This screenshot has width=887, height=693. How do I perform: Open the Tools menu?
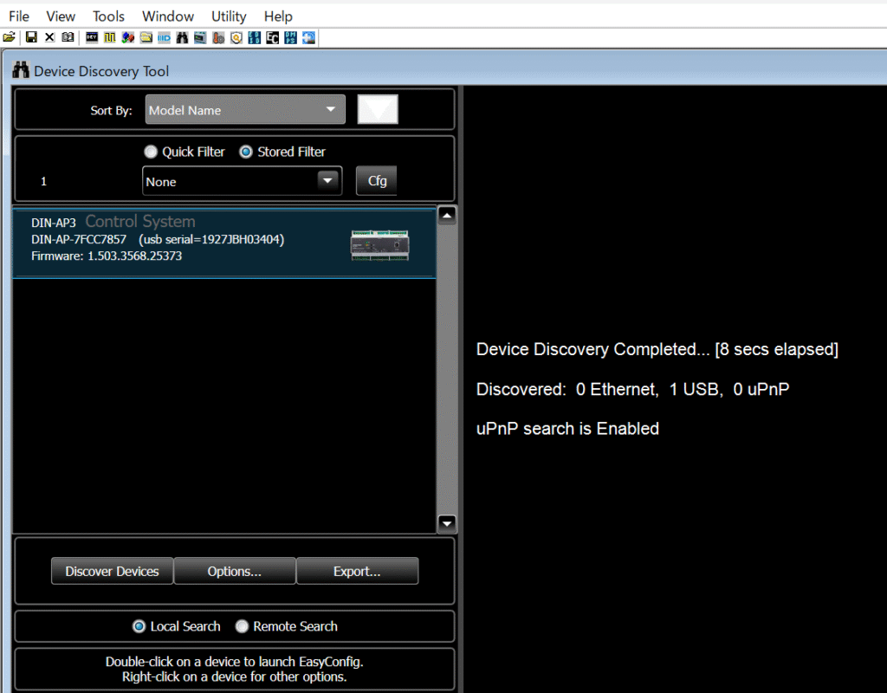click(108, 16)
